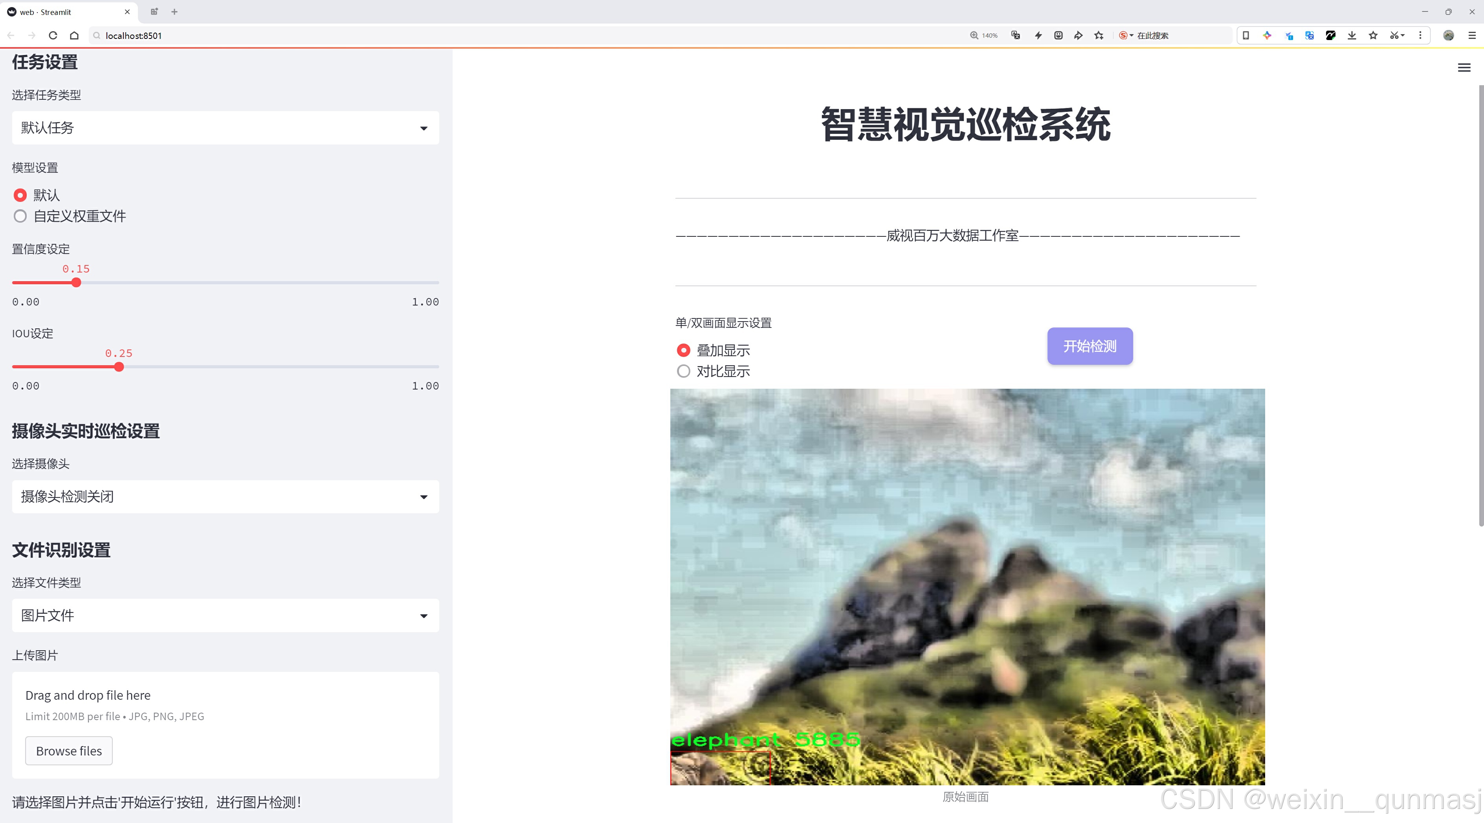
Task: Open the Streamlit hamburger menu
Action: tap(1464, 68)
